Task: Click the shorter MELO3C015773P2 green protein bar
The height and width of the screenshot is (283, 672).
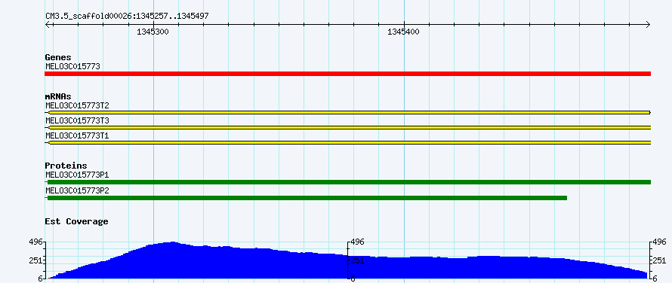Action: pos(306,198)
